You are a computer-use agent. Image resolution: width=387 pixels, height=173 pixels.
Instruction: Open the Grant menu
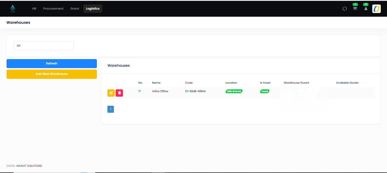click(75, 9)
